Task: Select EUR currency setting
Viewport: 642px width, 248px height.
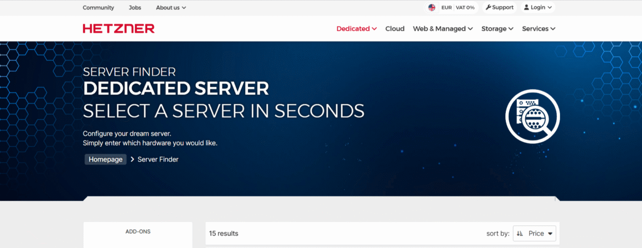Action: click(446, 7)
